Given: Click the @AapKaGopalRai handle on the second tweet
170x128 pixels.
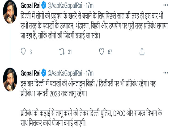Looking at the screenshot, I should [x=65, y=73].
